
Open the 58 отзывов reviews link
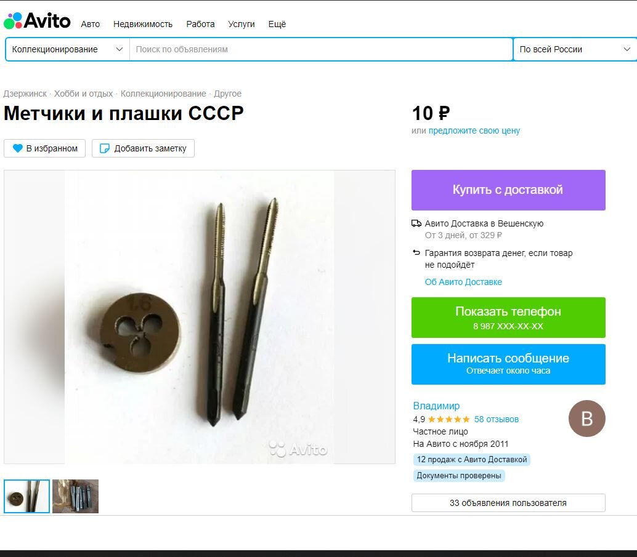tap(497, 419)
